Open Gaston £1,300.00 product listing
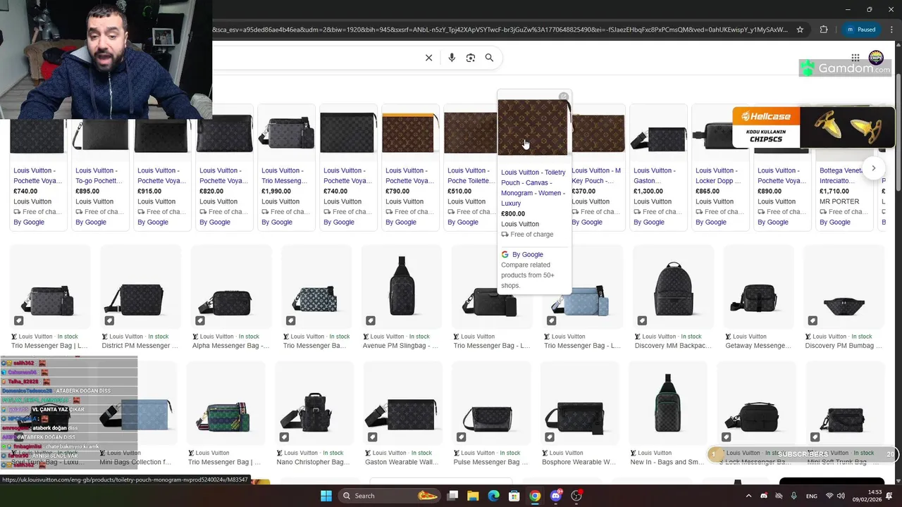This screenshot has width=902, height=507. click(x=658, y=168)
